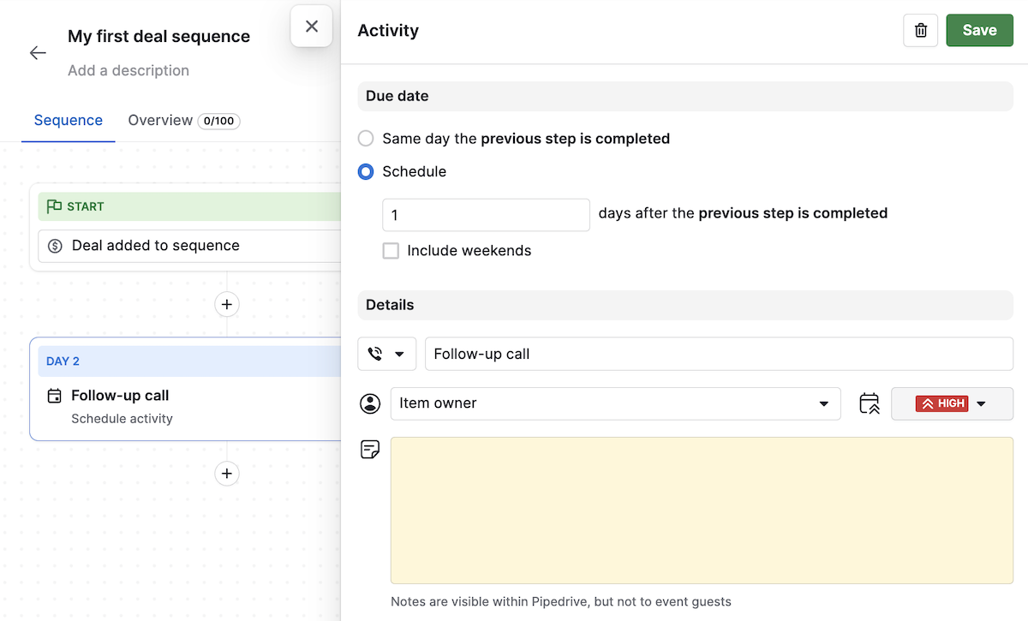Click the back arrow to leave the sequence
The image size is (1028, 621).
[x=38, y=52]
